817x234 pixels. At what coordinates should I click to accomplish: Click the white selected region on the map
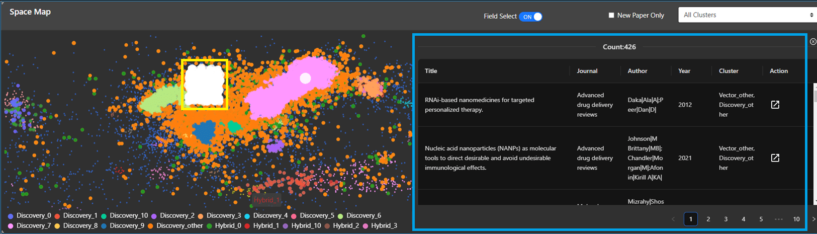tap(205, 85)
